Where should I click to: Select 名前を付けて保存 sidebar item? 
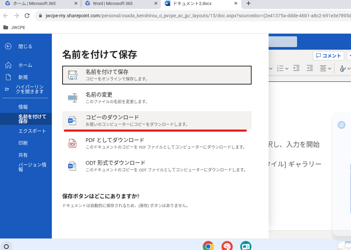(x=26, y=119)
